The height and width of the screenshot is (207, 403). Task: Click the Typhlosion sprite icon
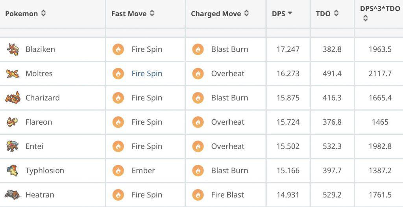point(13,170)
